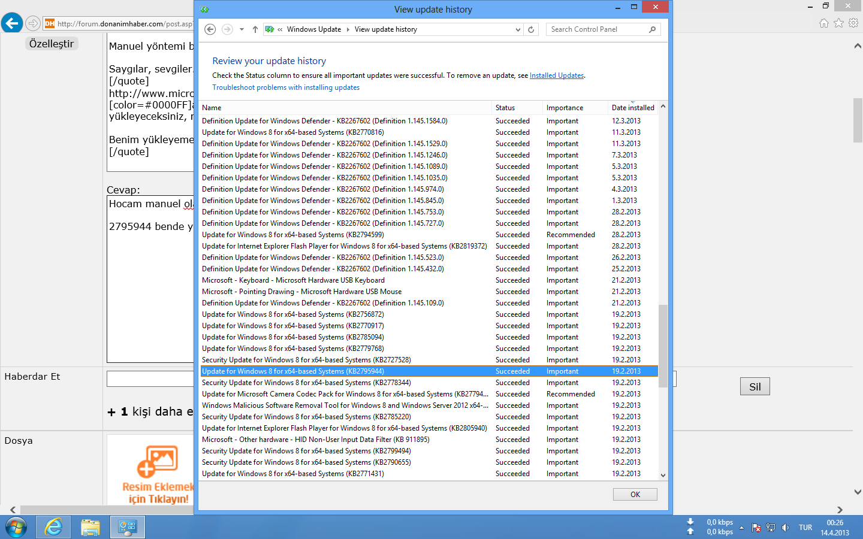Refresh the update history view
This screenshot has height=539, width=863.
(531, 29)
